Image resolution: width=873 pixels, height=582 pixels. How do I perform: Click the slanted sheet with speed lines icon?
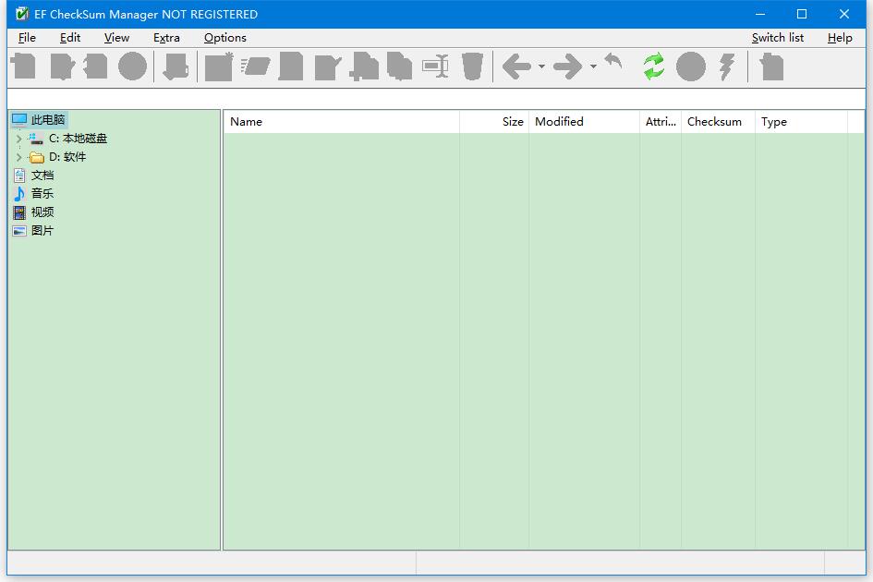click(x=256, y=67)
